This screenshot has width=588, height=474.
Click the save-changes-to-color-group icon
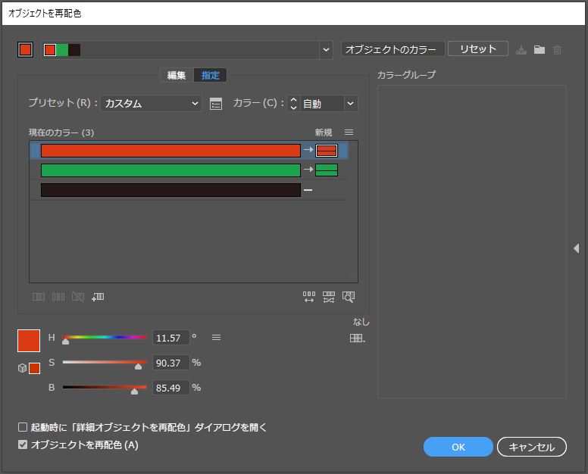[x=521, y=49]
